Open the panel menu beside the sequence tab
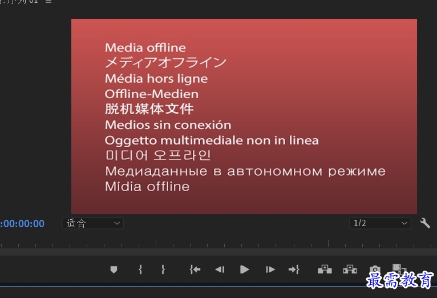The height and width of the screenshot is (298, 437). coord(48,1)
